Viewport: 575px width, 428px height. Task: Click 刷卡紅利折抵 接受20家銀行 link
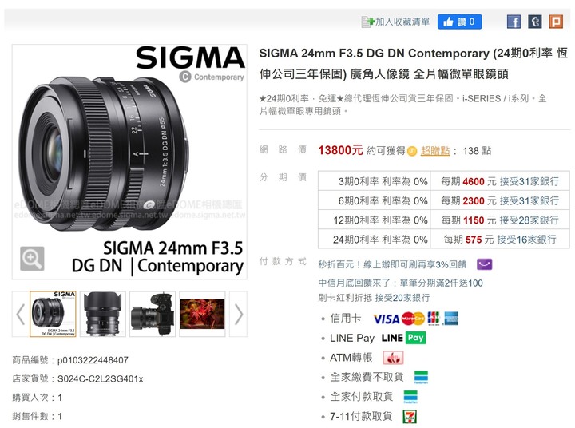tap(374, 298)
